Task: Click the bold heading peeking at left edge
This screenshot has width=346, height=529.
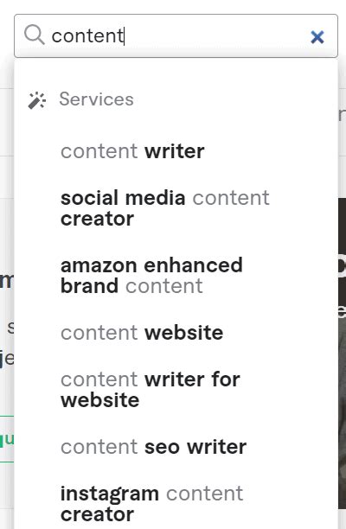Action: [x=7, y=281]
